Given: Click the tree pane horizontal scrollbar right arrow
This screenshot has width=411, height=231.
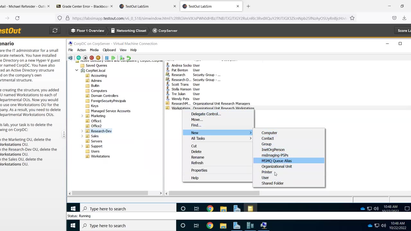Looking at the screenshot, I should click(161, 193).
